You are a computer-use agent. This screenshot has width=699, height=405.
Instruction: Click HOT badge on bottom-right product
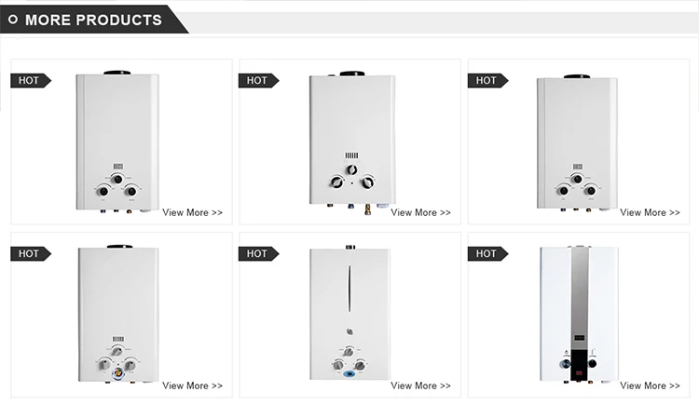487,253
